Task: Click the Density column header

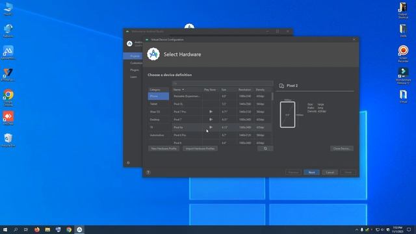Action: [262, 90]
